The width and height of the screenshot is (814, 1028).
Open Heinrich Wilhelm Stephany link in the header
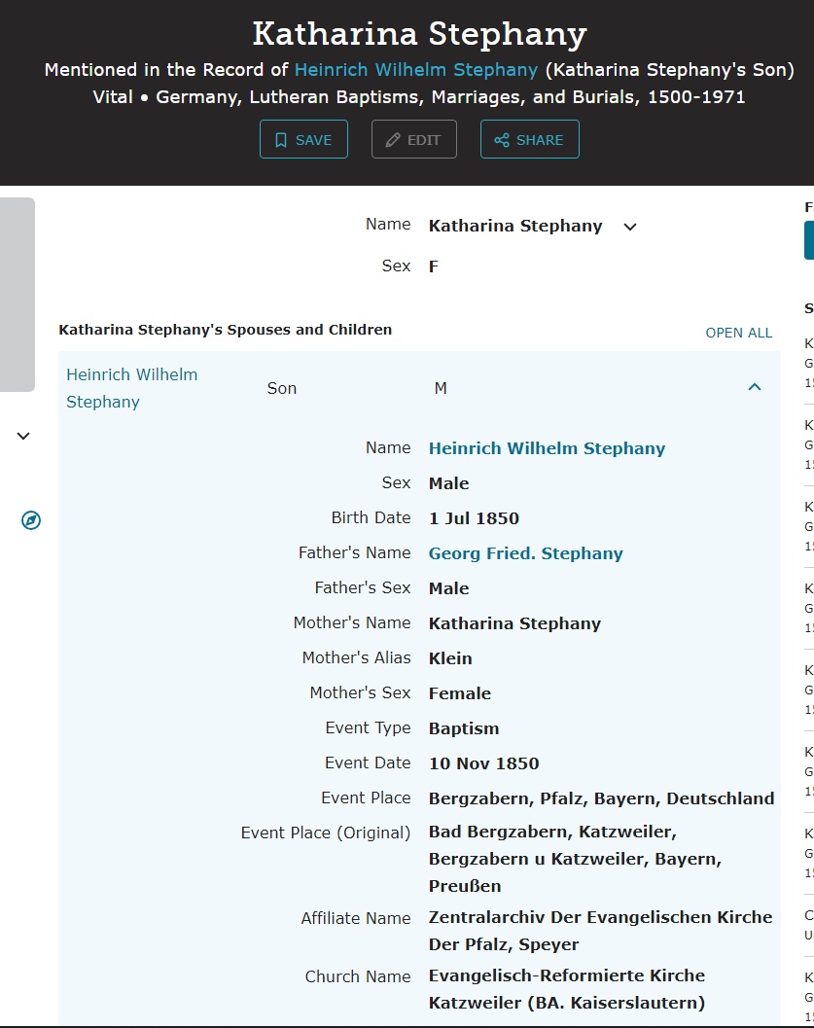pos(415,70)
